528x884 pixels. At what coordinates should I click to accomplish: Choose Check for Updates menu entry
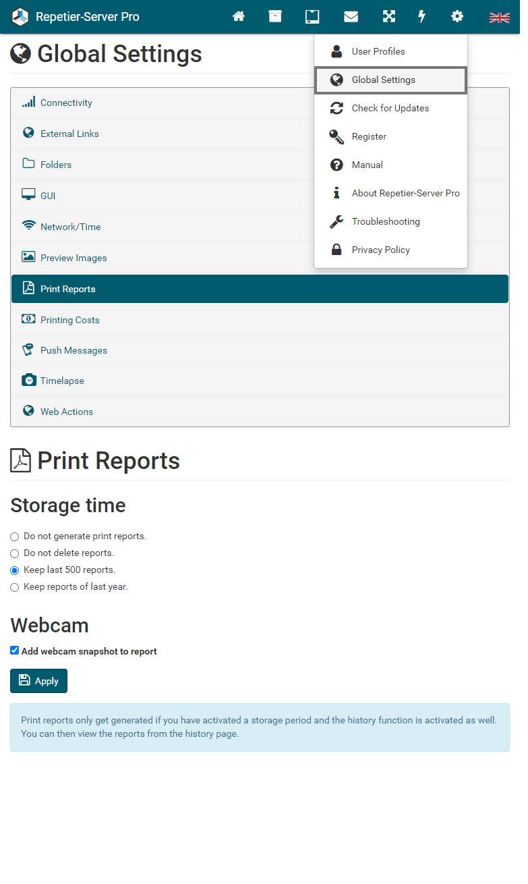(x=390, y=108)
